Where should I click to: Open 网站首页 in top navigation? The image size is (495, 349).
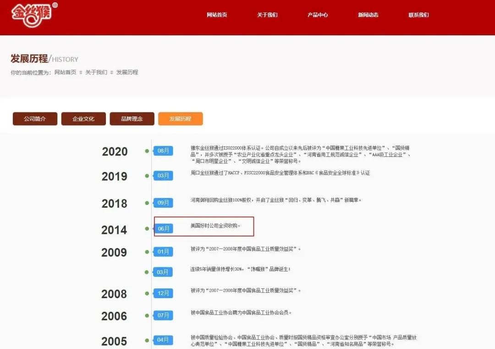217,15
